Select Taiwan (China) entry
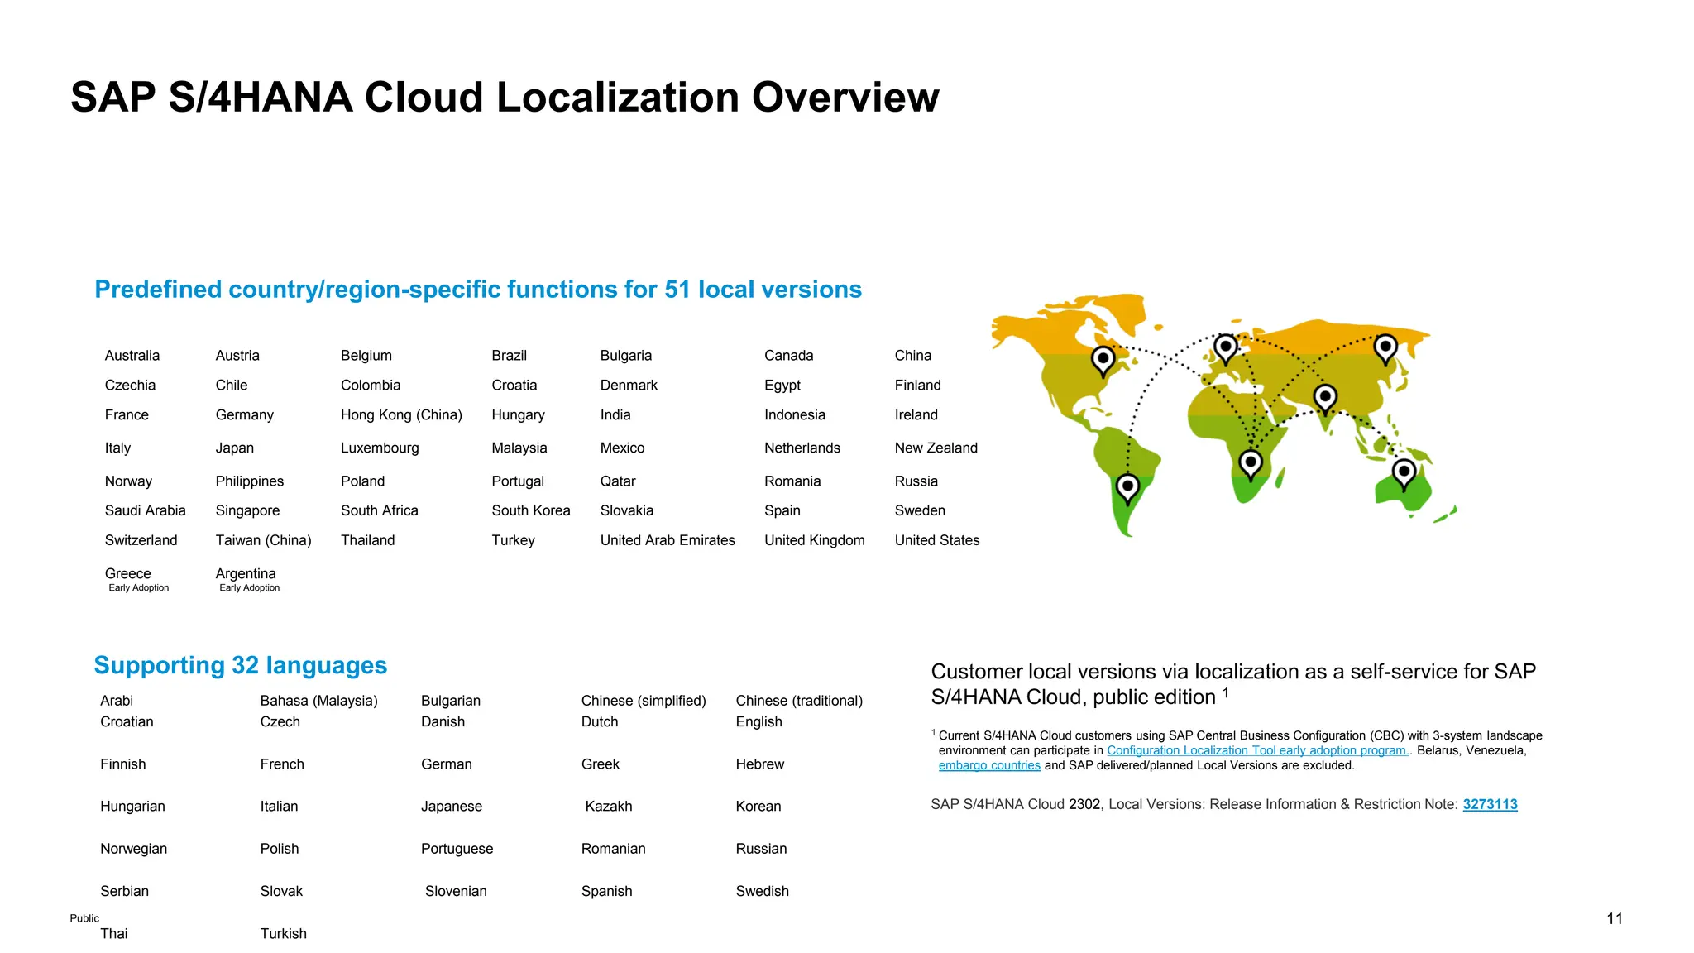Image resolution: width=1694 pixels, height=953 pixels. 263,541
